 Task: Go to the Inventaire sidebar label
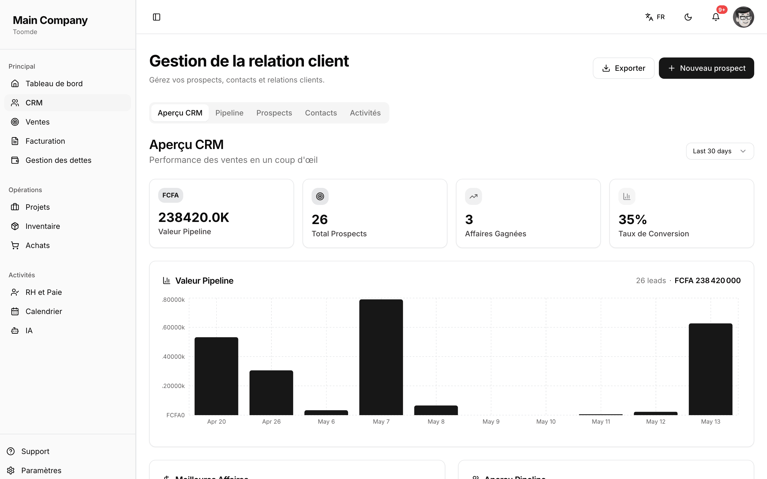coord(43,226)
